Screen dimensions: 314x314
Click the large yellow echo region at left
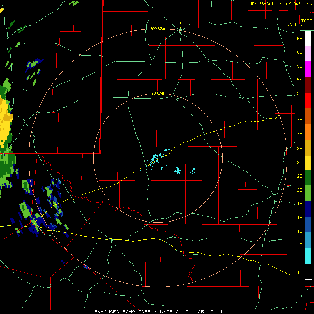5,122
